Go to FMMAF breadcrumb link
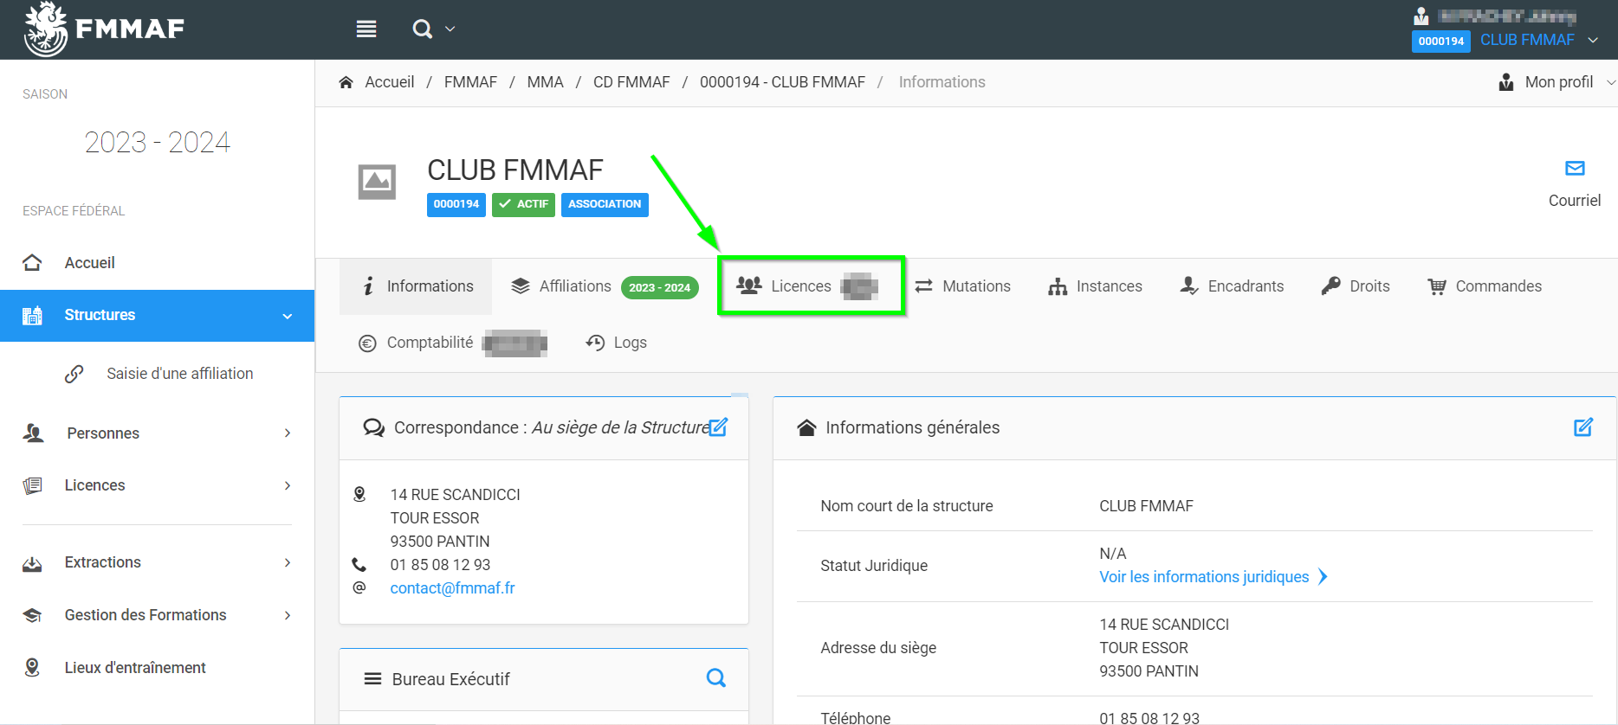Image resolution: width=1618 pixels, height=725 pixels. click(x=470, y=82)
